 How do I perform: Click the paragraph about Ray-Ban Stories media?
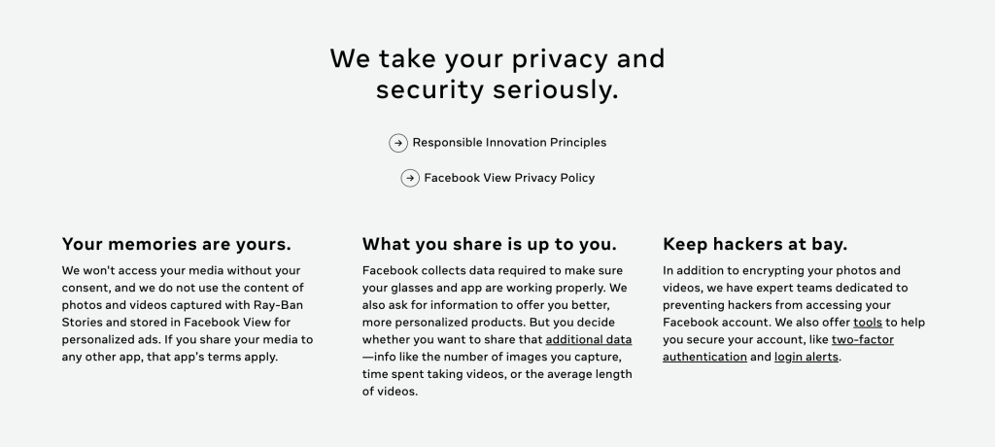coord(188,314)
